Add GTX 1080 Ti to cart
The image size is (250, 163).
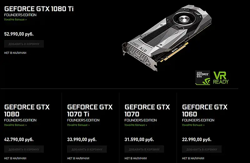pos(24,44)
